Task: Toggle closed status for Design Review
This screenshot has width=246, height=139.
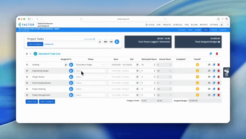Action: 197,77
